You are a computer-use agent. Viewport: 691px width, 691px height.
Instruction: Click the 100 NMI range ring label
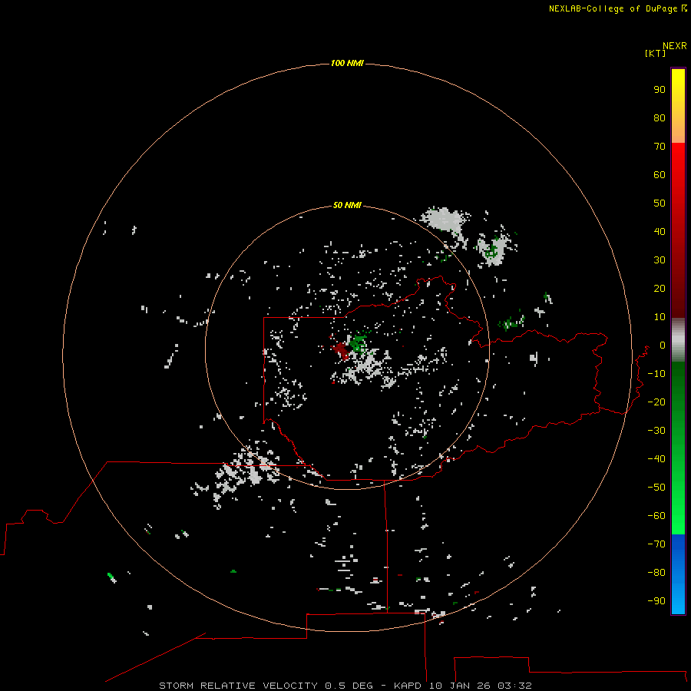click(347, 63)
